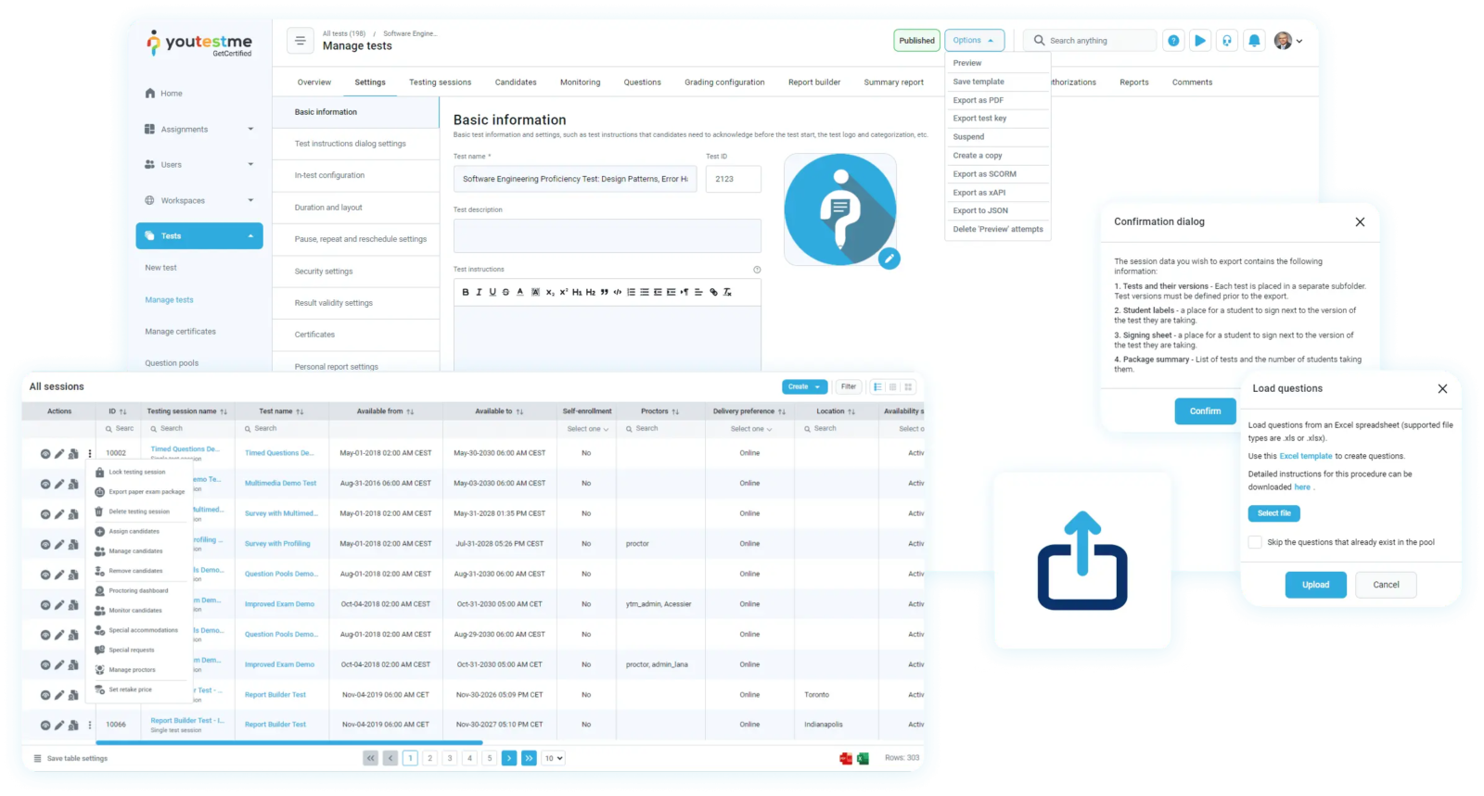1484x796 pixels.
Task: Switch to the Testing sessions tab
Action: tap(440, 82)
